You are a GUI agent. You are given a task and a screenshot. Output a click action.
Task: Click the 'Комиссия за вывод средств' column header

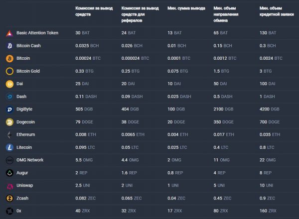(94, 12)
